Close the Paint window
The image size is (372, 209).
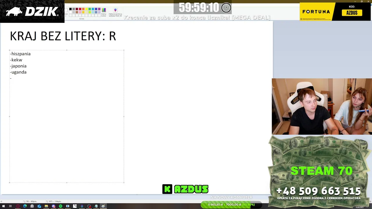pyautogui.click(x=369, y=1)
